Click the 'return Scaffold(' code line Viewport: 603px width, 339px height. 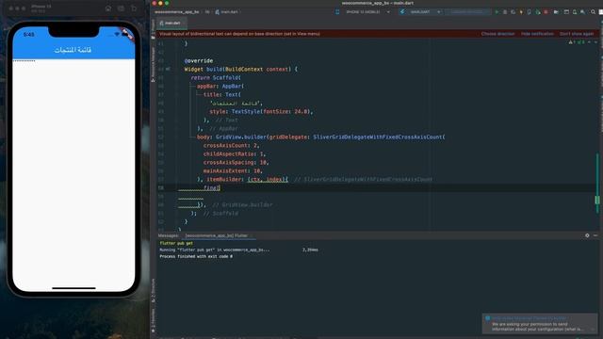pos(216,77)
